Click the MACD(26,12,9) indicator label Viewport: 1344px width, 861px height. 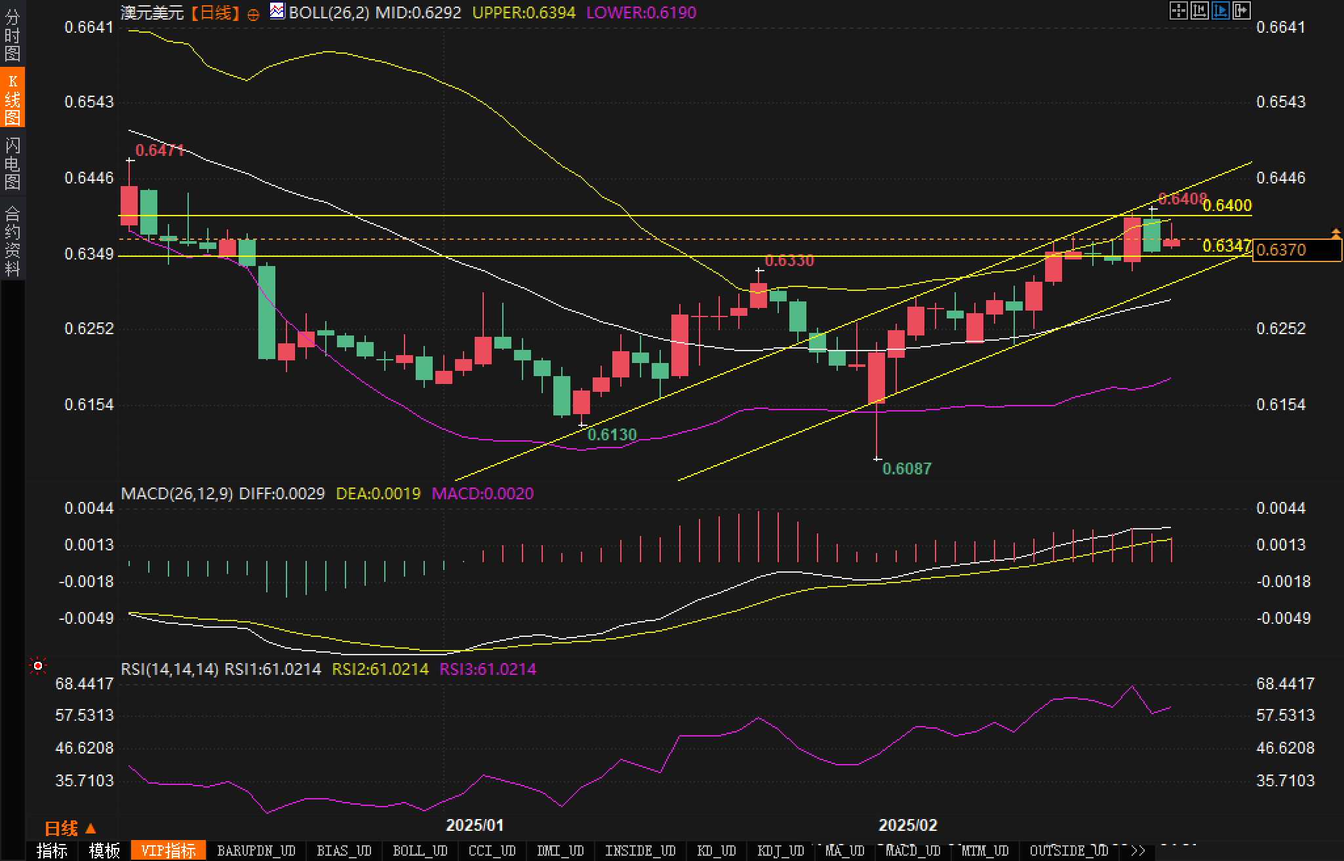(x=177, y=493)
